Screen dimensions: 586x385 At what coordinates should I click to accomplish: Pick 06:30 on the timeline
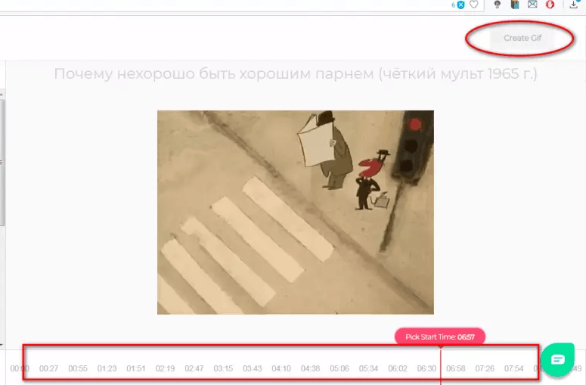click(x=426, y=368)
